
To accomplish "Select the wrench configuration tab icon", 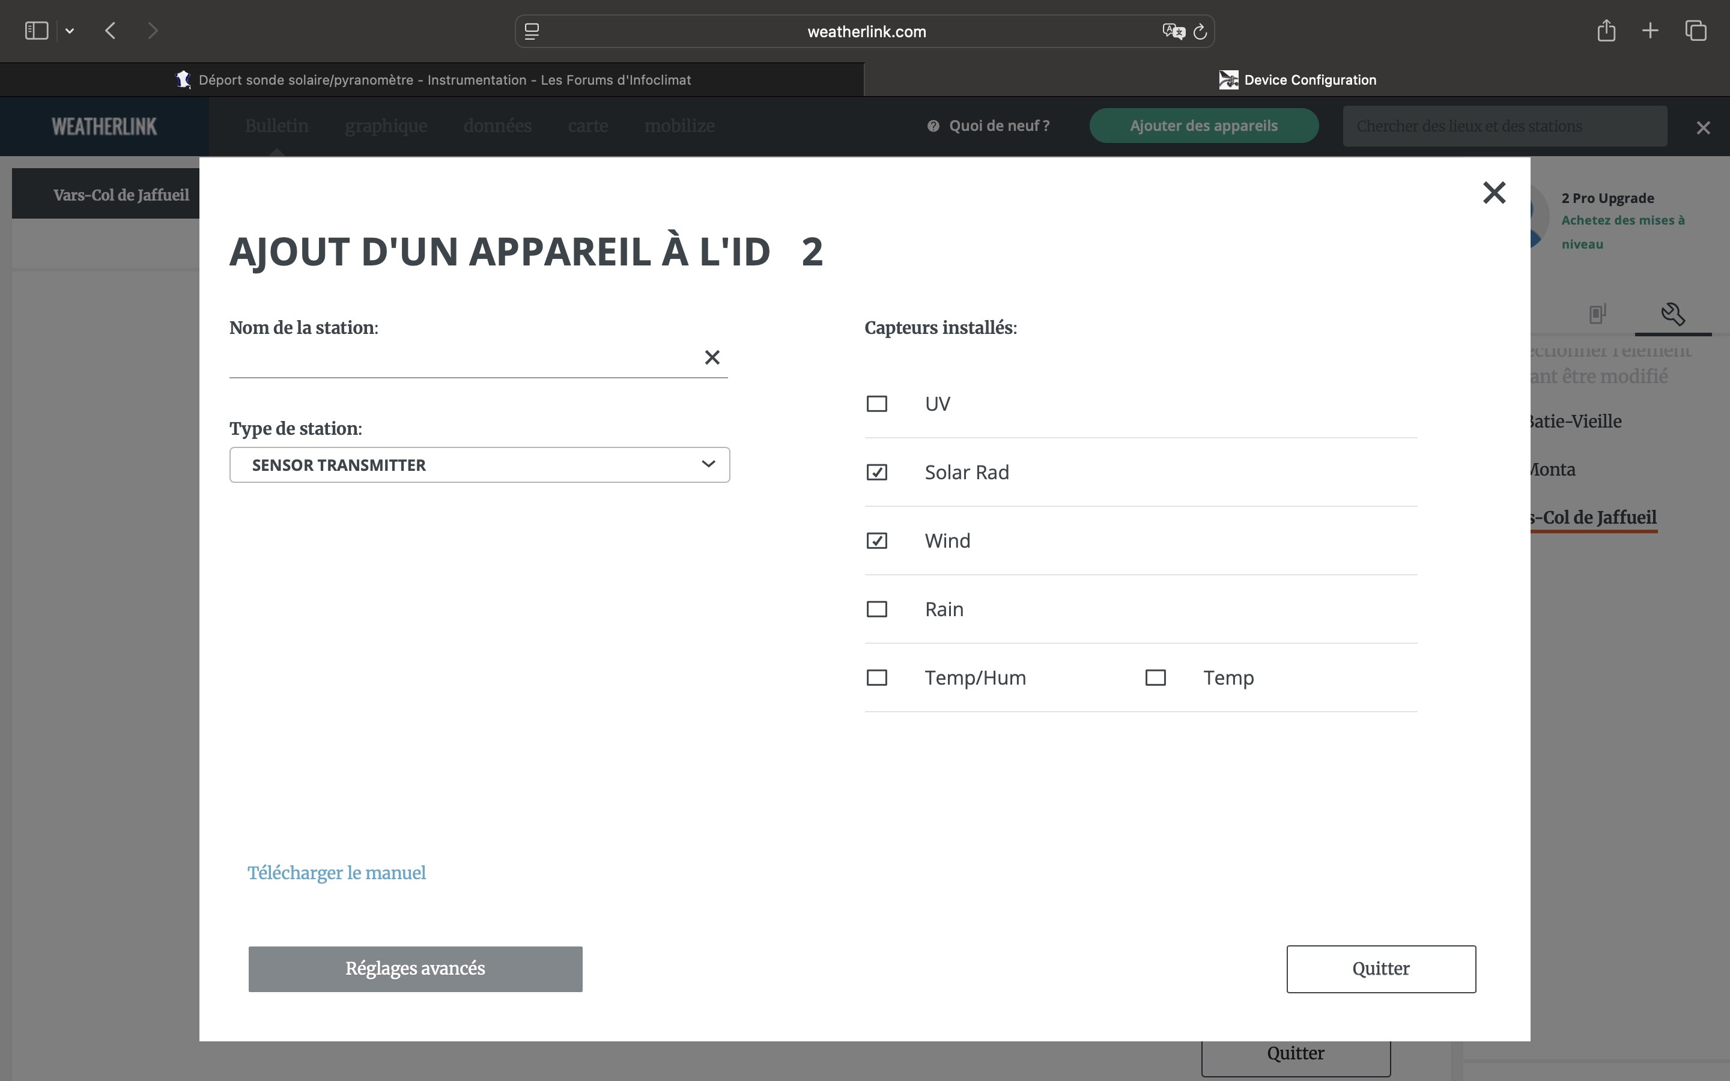I will 1673,314.
